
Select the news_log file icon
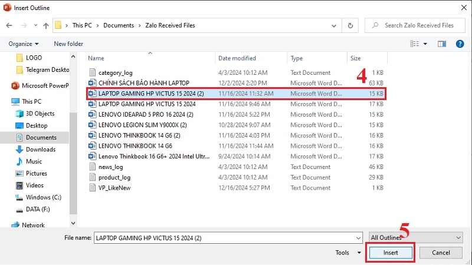tap(92, 167)
